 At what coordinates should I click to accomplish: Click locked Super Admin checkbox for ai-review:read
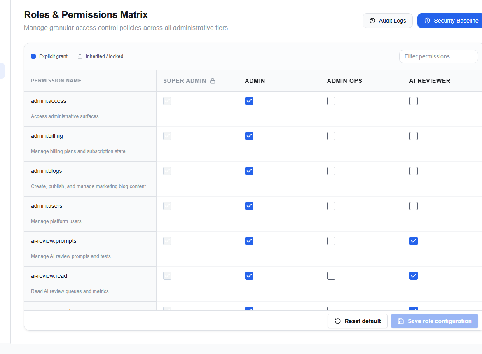(167, 276)
